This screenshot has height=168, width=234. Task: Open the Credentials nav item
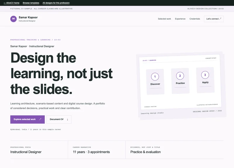[195, 19]
